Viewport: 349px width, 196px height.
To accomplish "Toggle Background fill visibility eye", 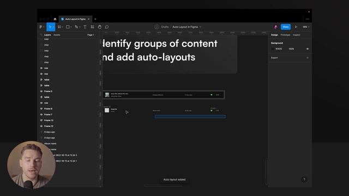I will click(308, 49).
